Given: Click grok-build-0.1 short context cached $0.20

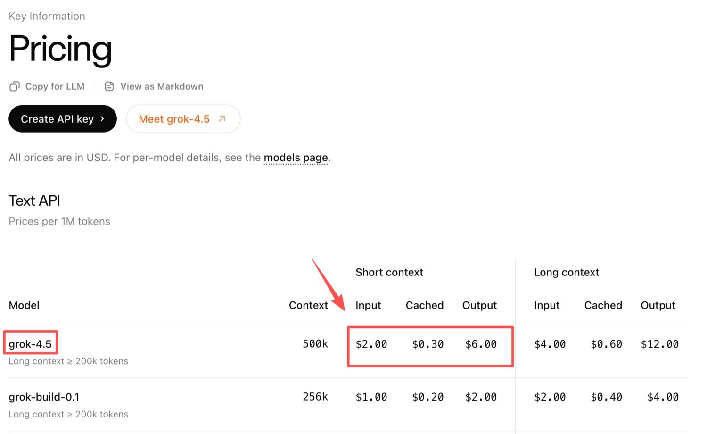Looking at the screenshot, I should pyautogui.click(x=428, y=397).
